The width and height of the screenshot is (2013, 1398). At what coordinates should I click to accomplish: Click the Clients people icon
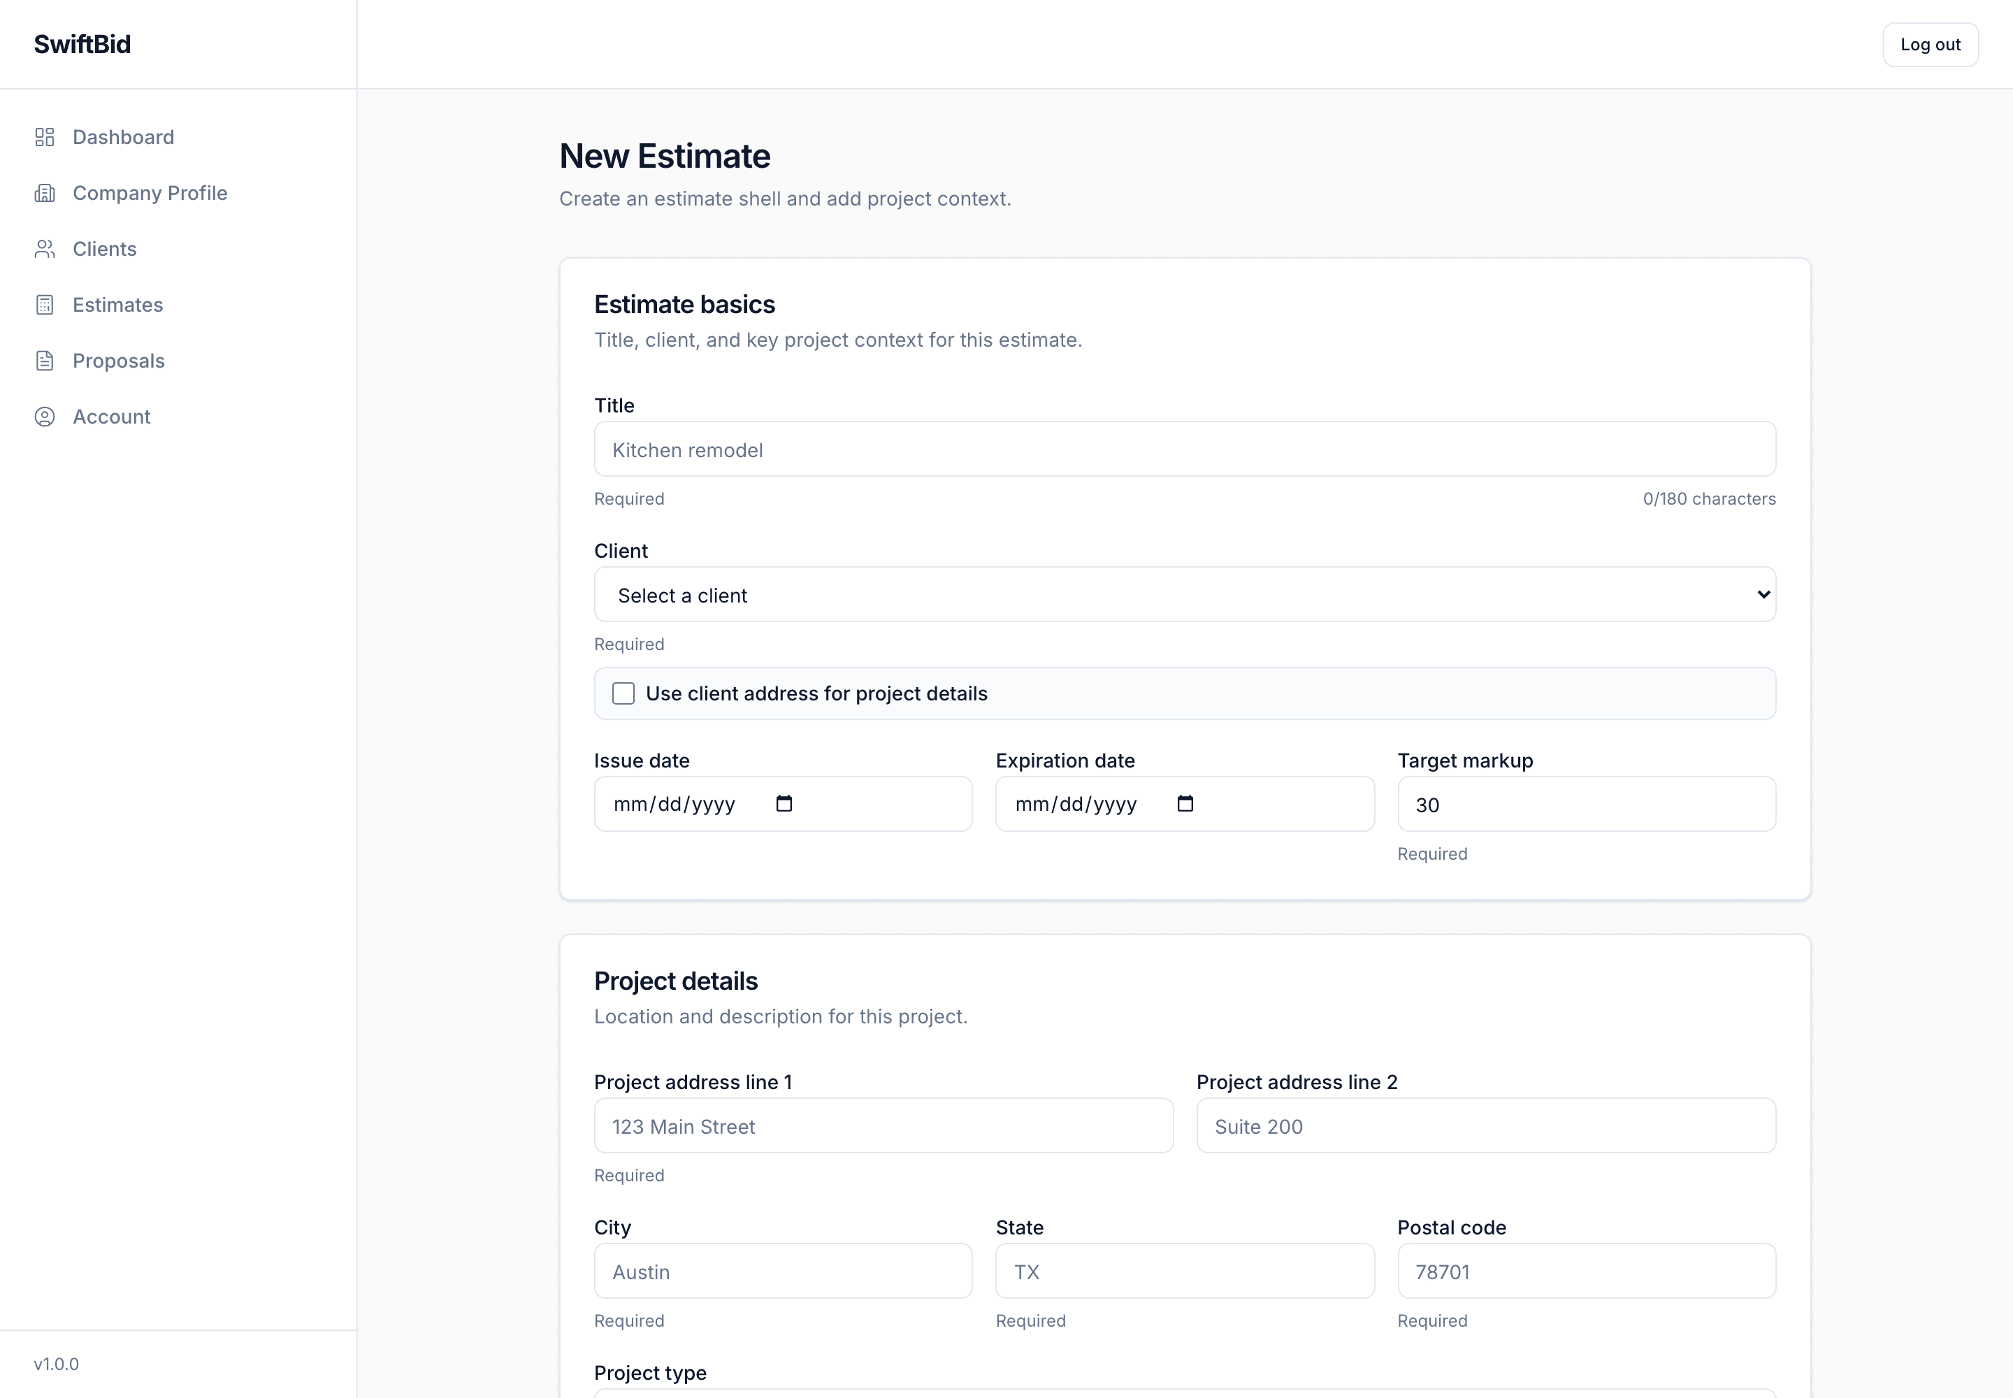tap(45, 250)
